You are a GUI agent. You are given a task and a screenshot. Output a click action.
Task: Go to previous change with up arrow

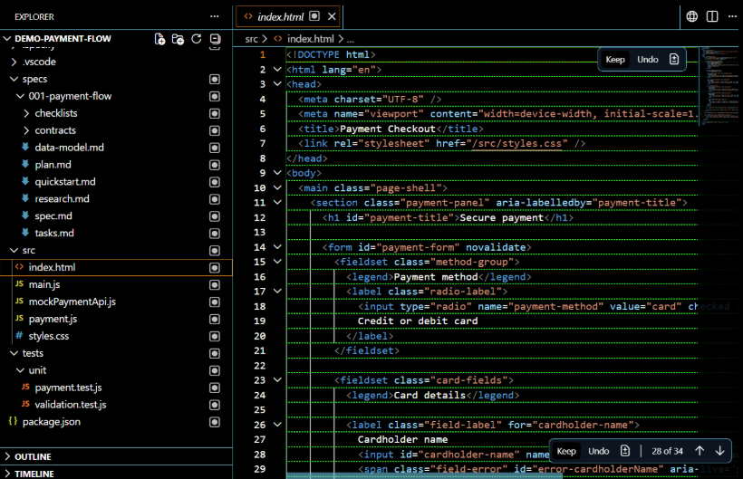coord(700,451)
